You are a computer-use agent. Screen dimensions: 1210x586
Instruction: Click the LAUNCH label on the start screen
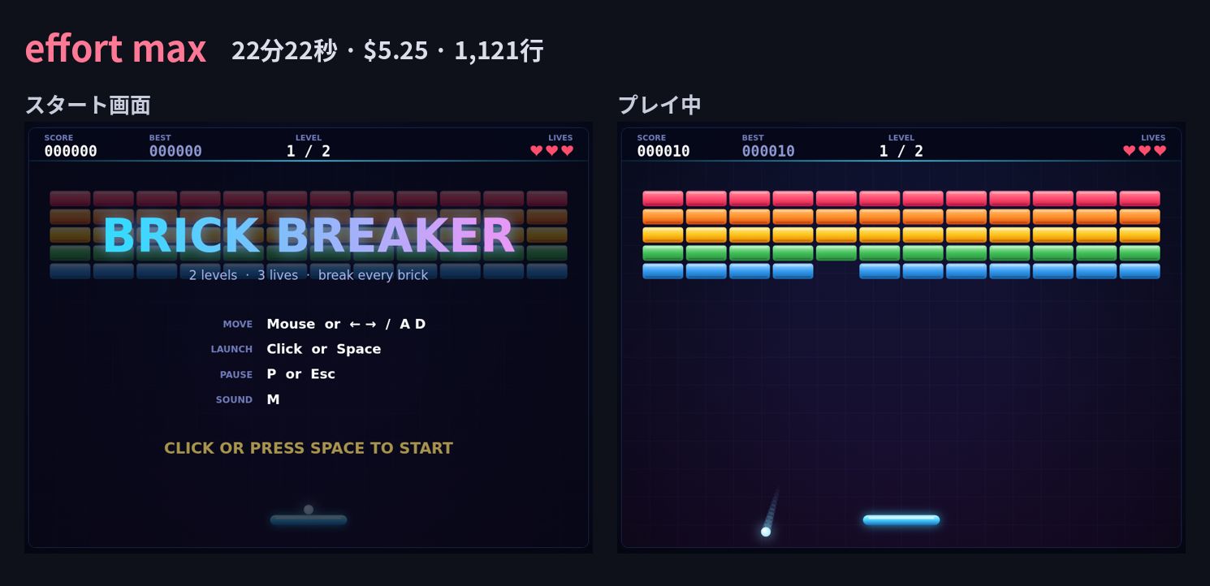pos(231,349)
